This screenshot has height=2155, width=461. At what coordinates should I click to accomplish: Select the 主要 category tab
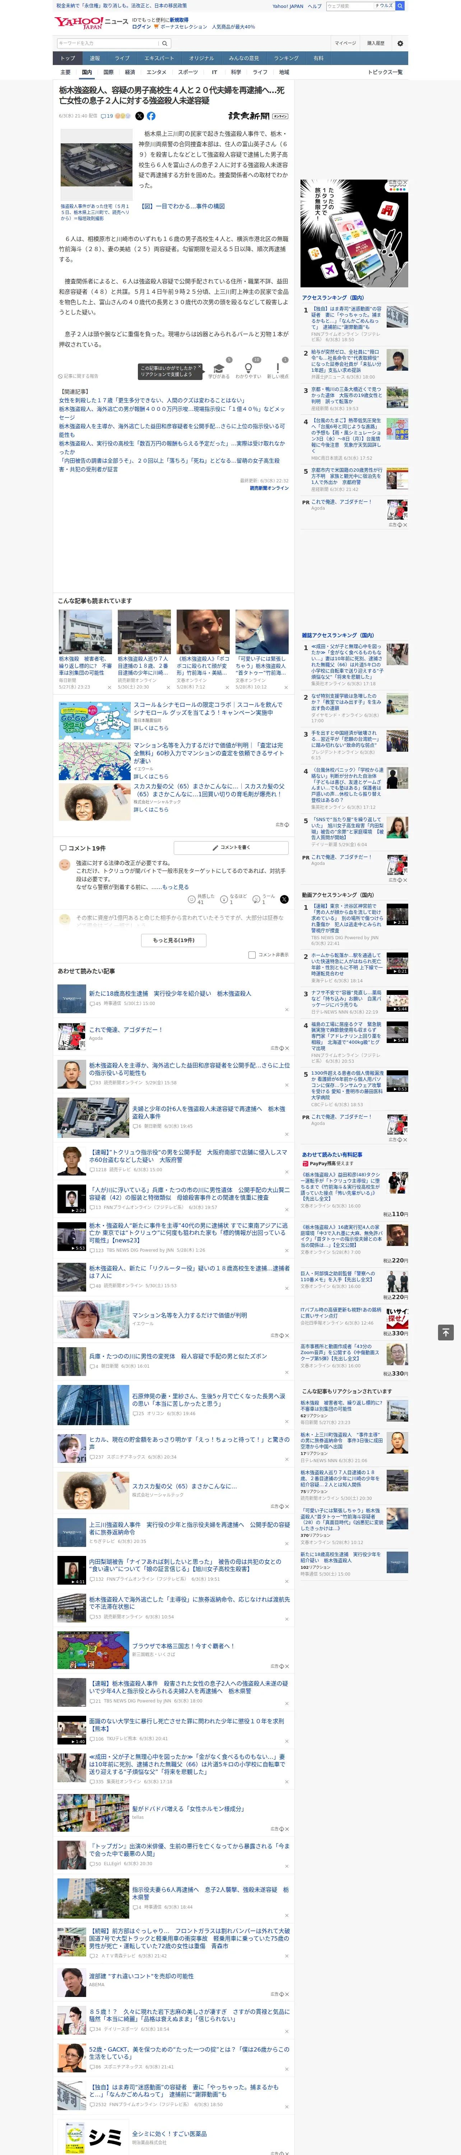coord(65,72)
